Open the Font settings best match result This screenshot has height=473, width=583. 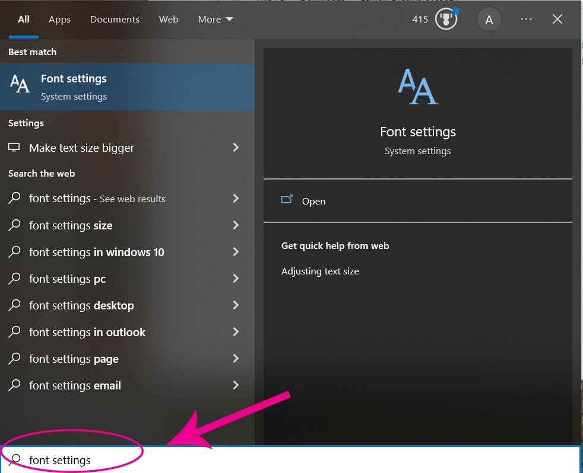127,87
